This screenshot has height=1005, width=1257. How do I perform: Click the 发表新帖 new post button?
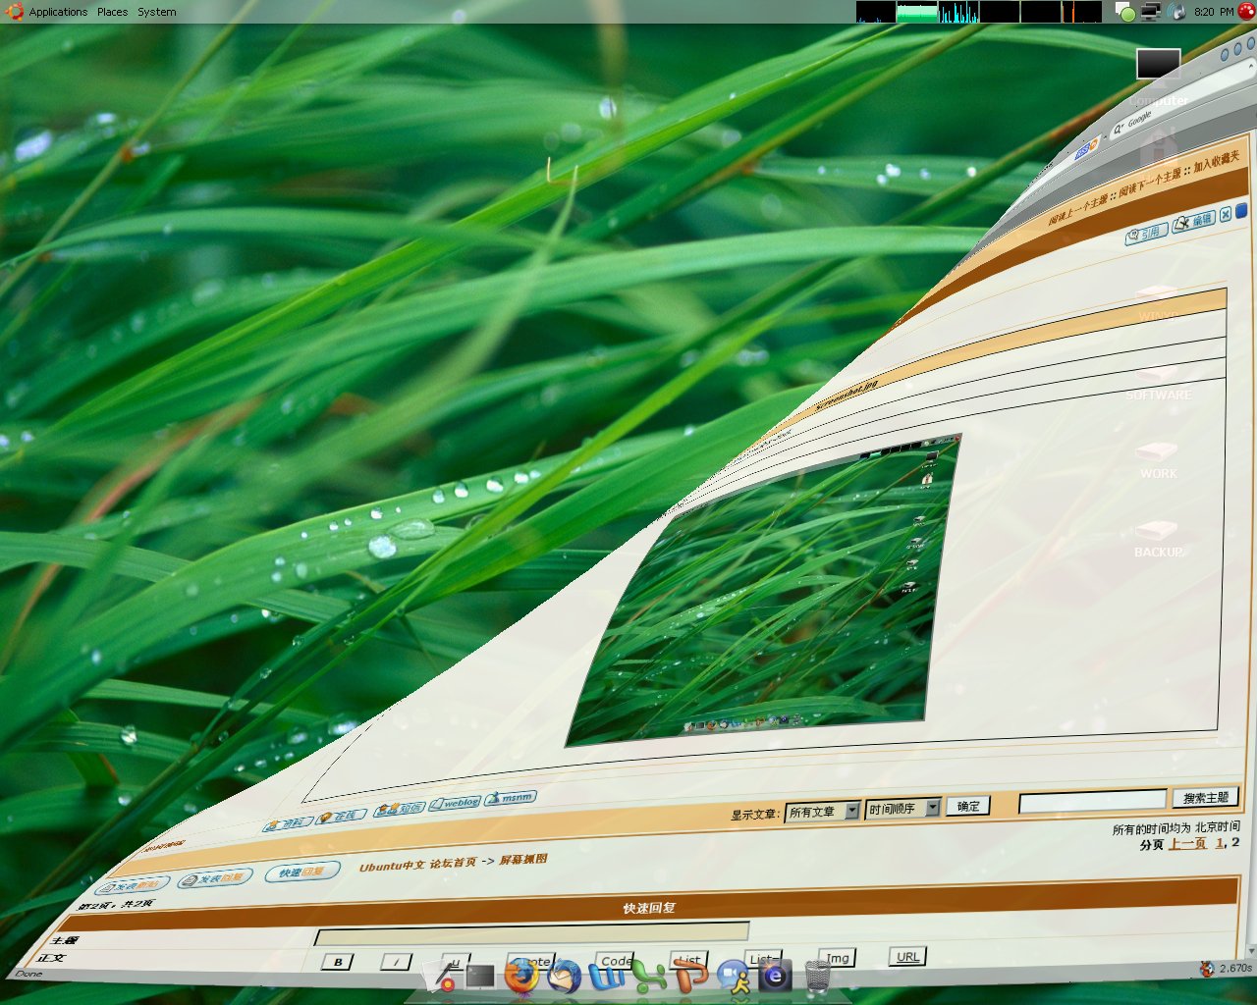pyautogui.click(x=132, y=886)
